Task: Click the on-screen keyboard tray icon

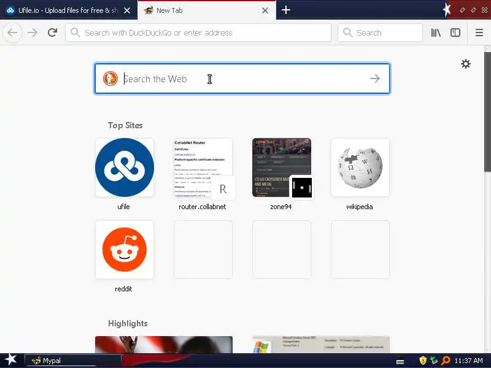Action: click(400, 361)
